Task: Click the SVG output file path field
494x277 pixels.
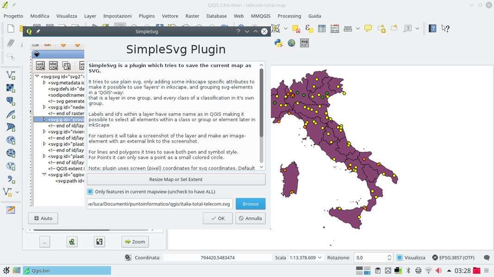Action: [x=159, y=204]
